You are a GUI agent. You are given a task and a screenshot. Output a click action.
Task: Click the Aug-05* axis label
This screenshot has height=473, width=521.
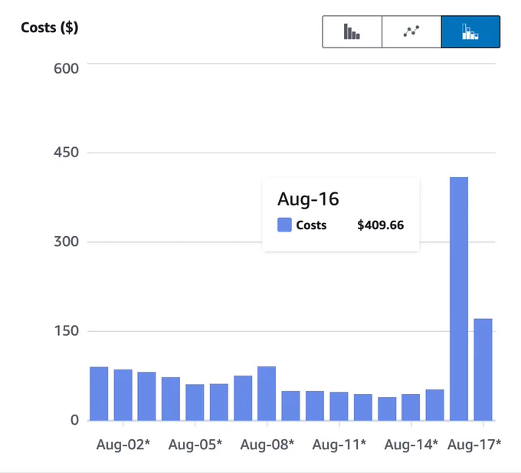(195, 445)
